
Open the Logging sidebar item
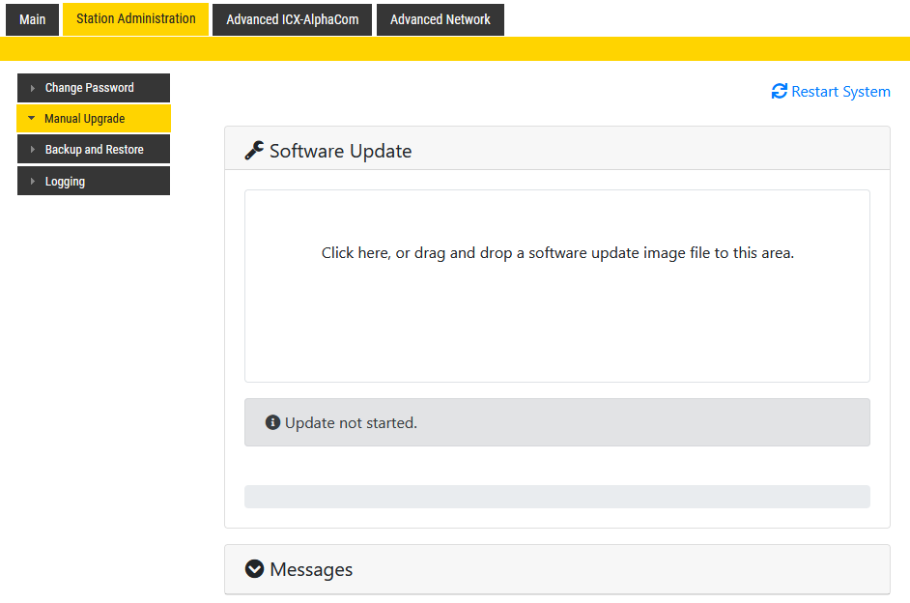tap(65, 182)
